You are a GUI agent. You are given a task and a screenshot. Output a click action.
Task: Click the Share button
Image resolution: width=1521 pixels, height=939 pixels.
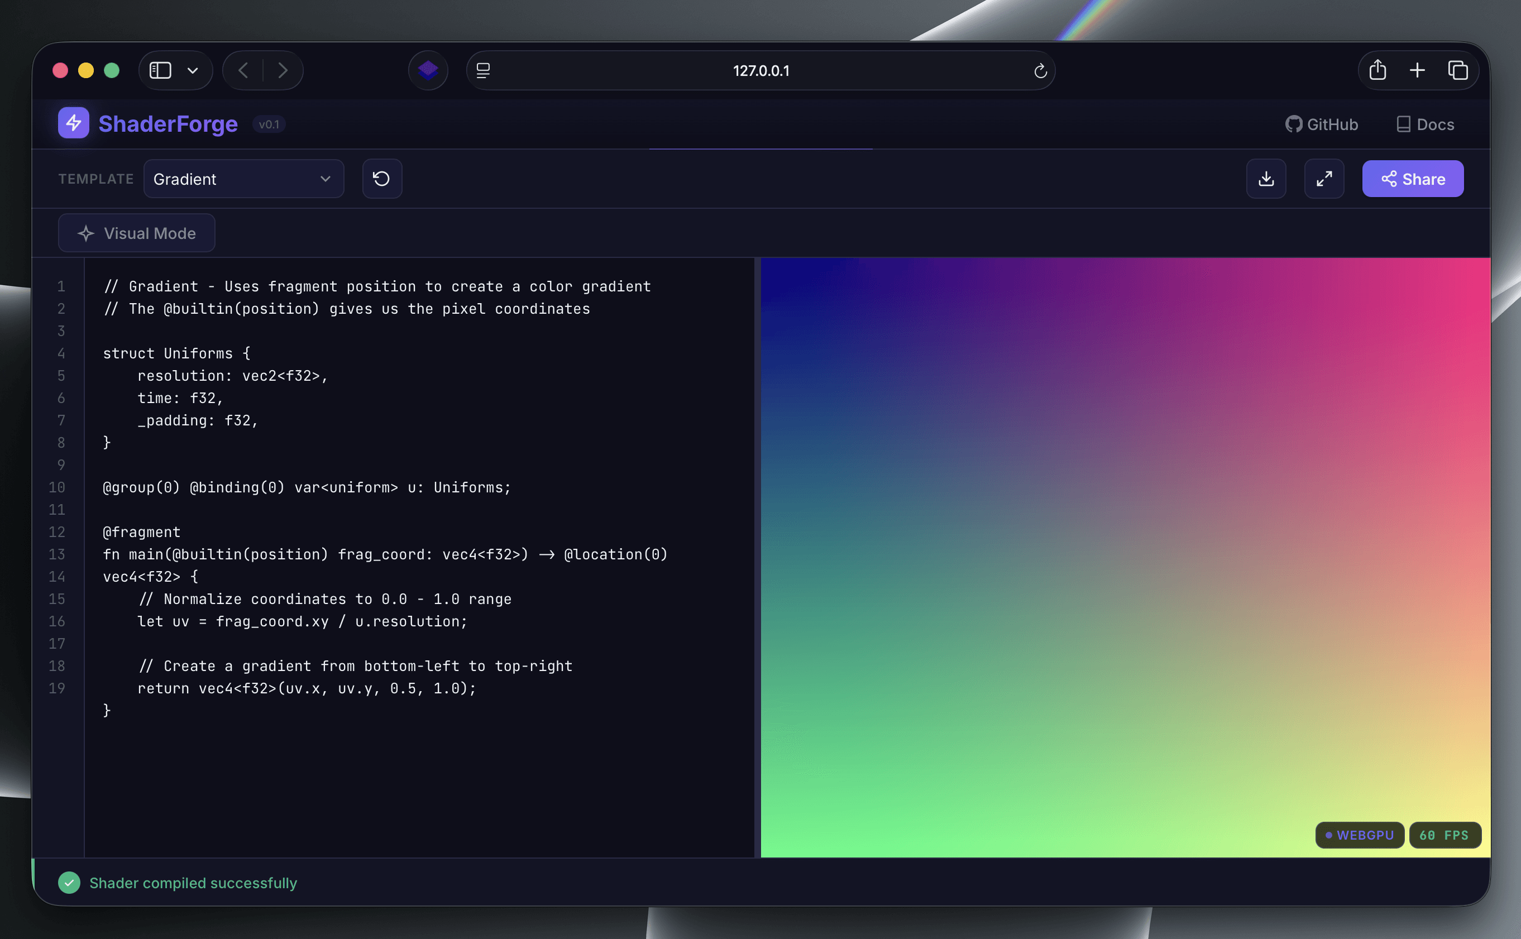[1412, 179]
